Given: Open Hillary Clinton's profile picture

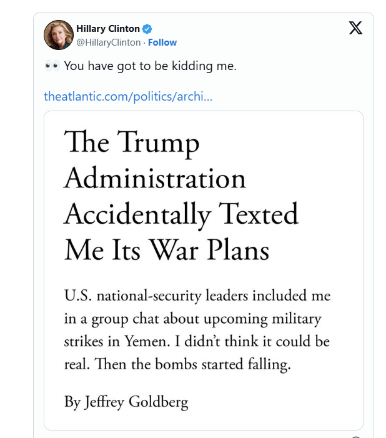Looking at the screenshot, I should tap(59, 35).
